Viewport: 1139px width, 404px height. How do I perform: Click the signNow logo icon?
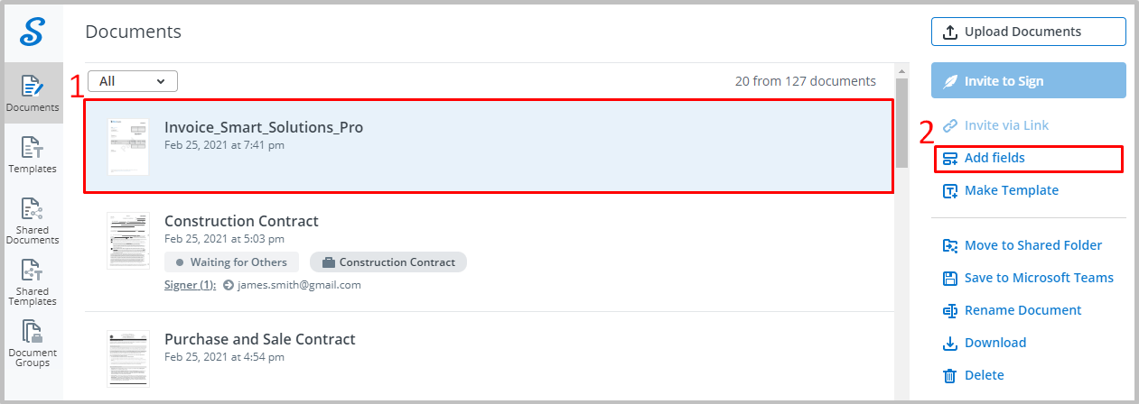pos(33,32)
